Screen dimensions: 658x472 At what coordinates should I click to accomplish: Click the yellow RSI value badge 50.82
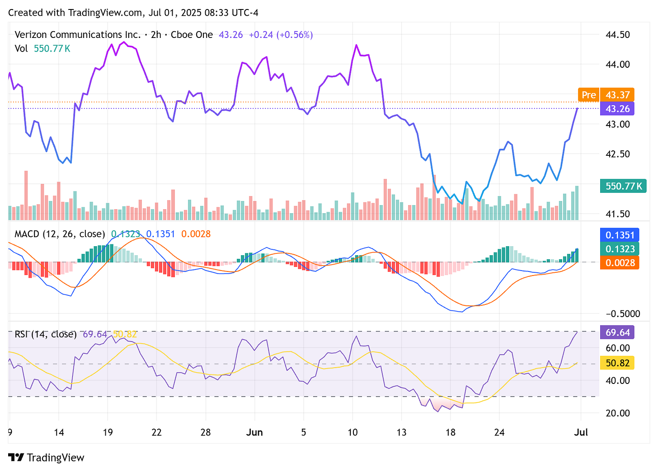point(617,363)
